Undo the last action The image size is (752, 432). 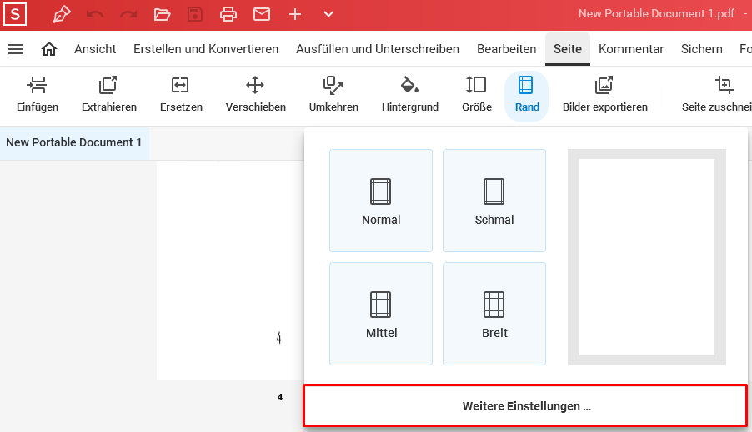tap(94, 14)
